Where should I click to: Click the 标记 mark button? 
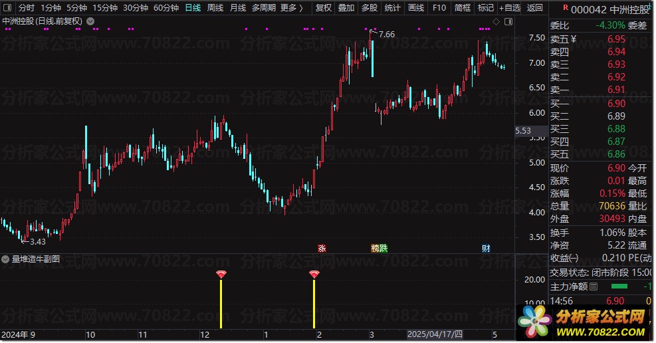point(486,7)
